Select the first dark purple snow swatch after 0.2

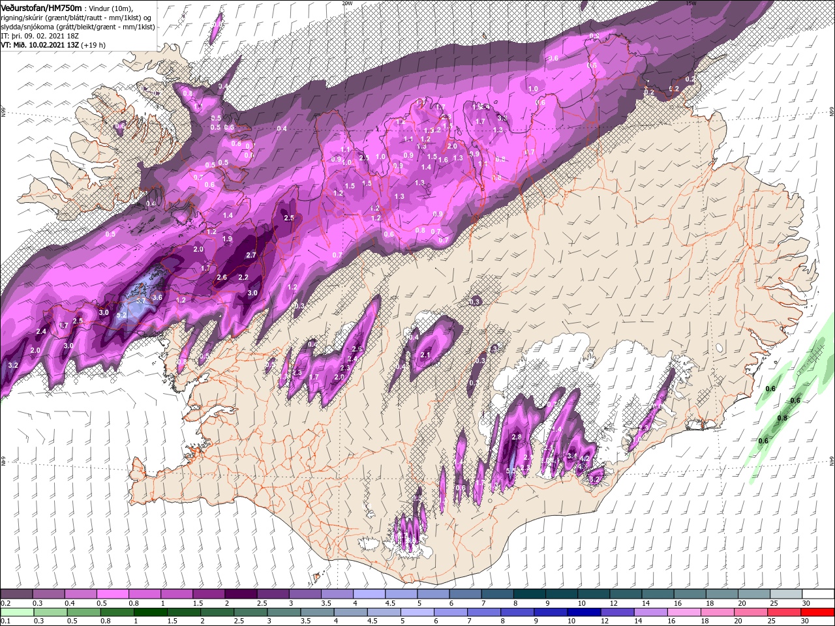click(16, 594)
